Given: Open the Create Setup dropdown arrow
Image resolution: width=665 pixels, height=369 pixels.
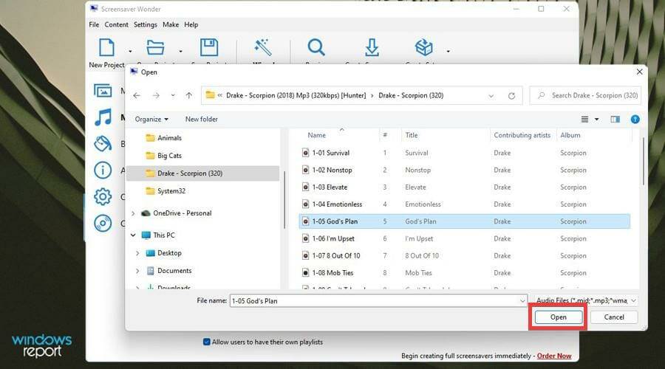Looking at the screenshot, I should 449,51.
